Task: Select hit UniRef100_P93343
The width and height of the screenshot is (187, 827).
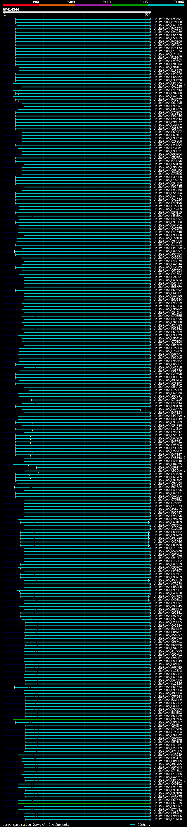Action: click(168, 119)
